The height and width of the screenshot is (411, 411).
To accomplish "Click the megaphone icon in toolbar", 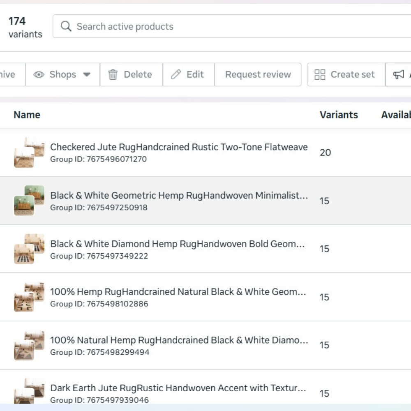I will (x=399, y=74).
